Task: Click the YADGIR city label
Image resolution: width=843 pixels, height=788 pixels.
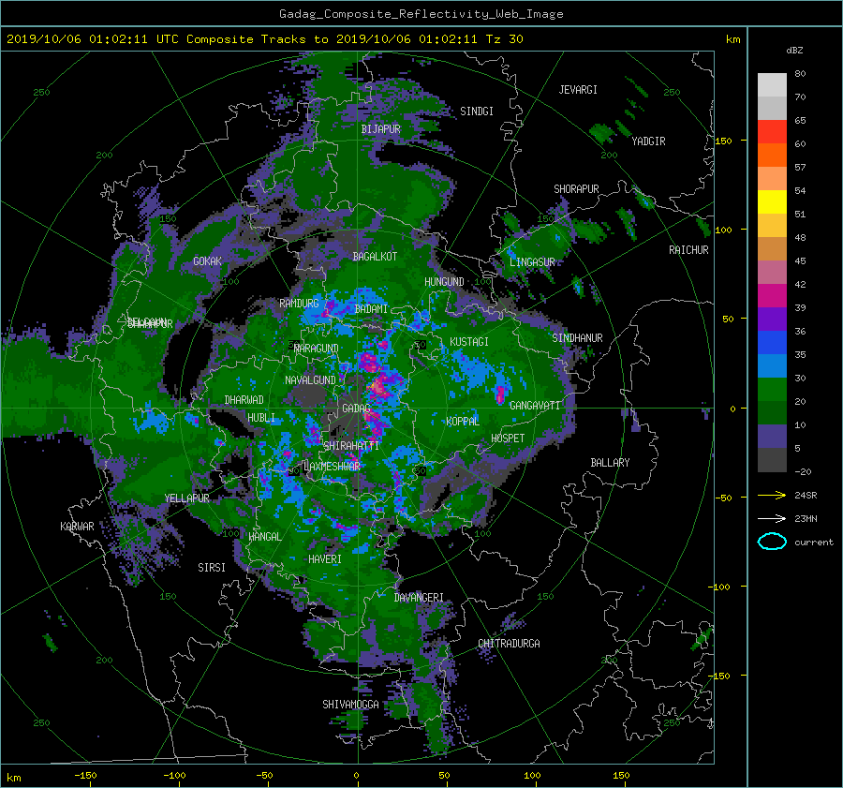Action: (648, 141)
